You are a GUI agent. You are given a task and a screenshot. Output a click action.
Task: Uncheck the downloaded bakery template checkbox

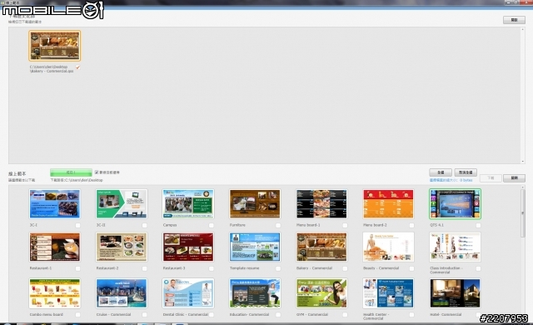pyautogui.click(x=77, y=67)
